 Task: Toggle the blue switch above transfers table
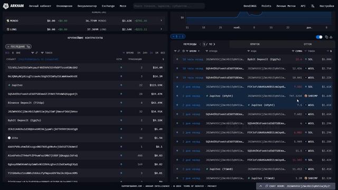tap(319, 37)
